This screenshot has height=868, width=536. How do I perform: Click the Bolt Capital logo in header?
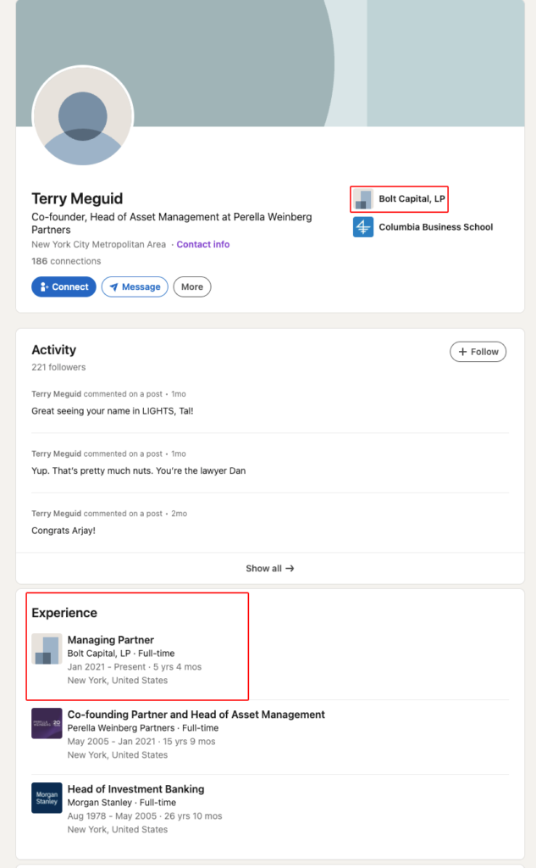coord(363,199)
